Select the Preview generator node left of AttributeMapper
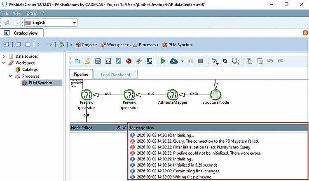 [x=129, y=95]
